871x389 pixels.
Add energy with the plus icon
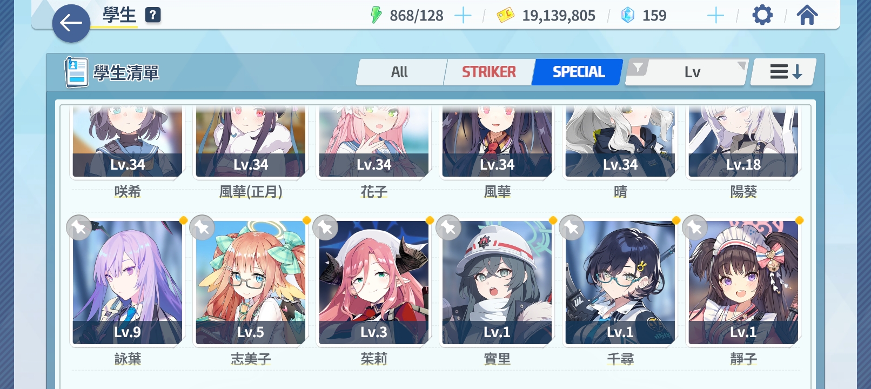(463, 16)
